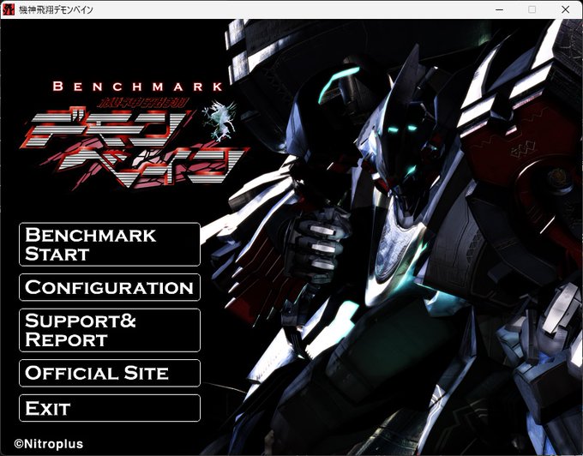The image size is (583, 456).
Task: Open Support & Report
Action: tap(110, 330)
